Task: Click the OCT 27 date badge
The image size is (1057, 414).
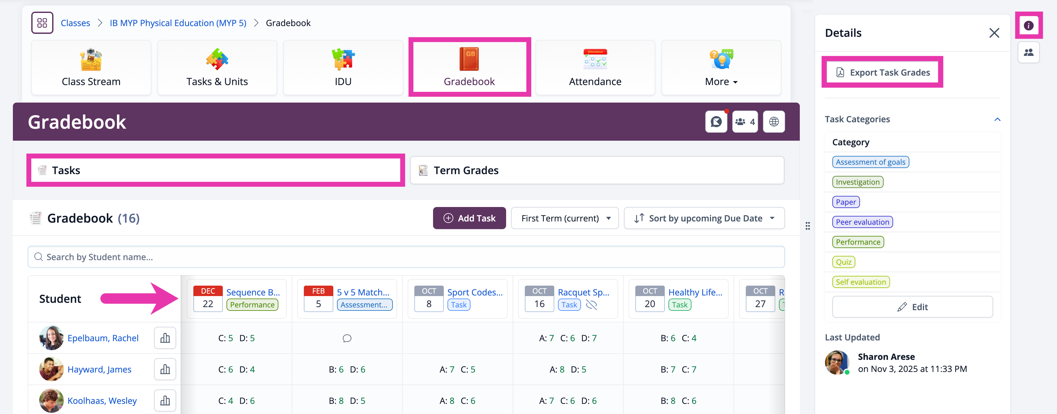Action: [760, 299]
